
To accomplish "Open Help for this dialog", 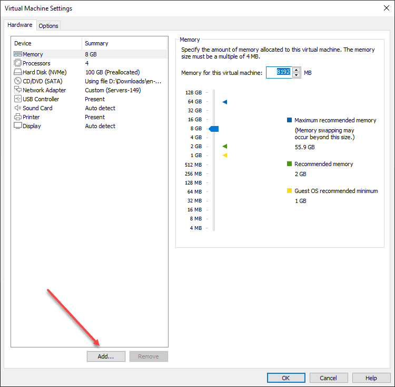I will click(x=371, y=378).
